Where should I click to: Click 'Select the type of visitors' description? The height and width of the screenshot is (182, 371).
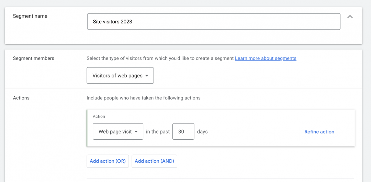coord(160,58)
